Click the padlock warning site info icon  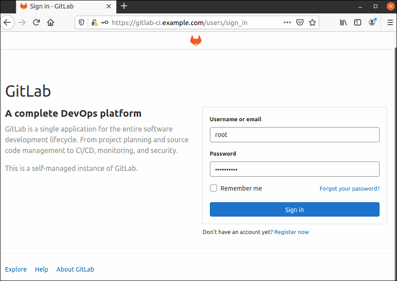(x=95, y=23)
